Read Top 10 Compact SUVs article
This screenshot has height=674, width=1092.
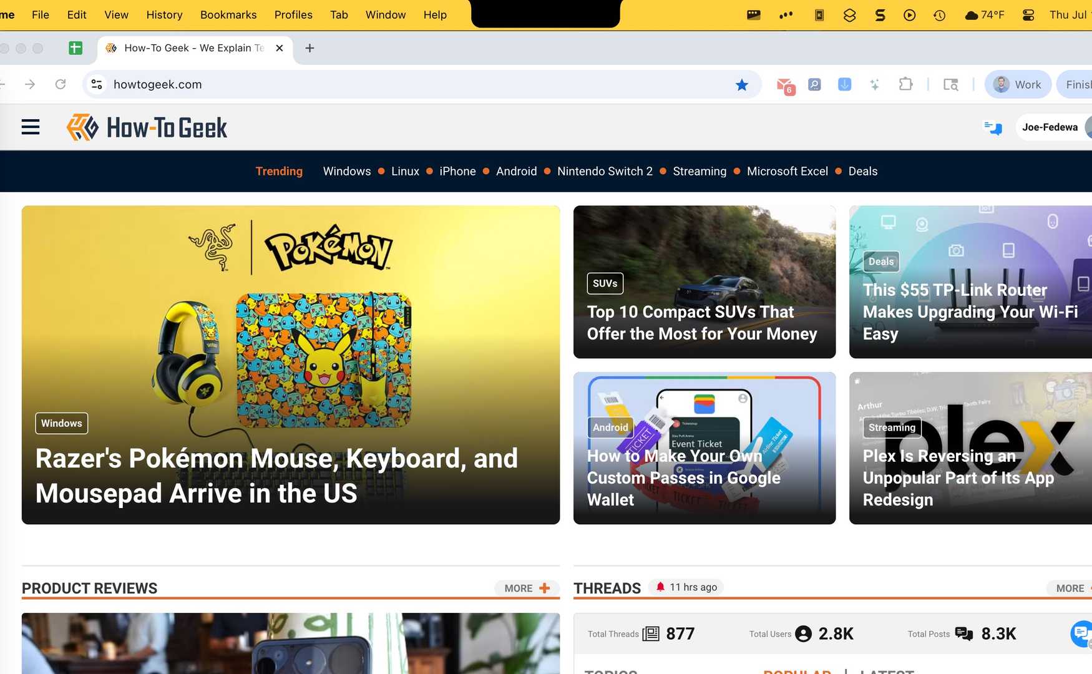pos(702,323)
